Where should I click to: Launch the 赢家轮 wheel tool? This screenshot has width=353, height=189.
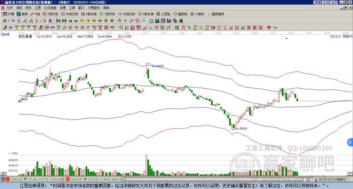pos(181,14)
